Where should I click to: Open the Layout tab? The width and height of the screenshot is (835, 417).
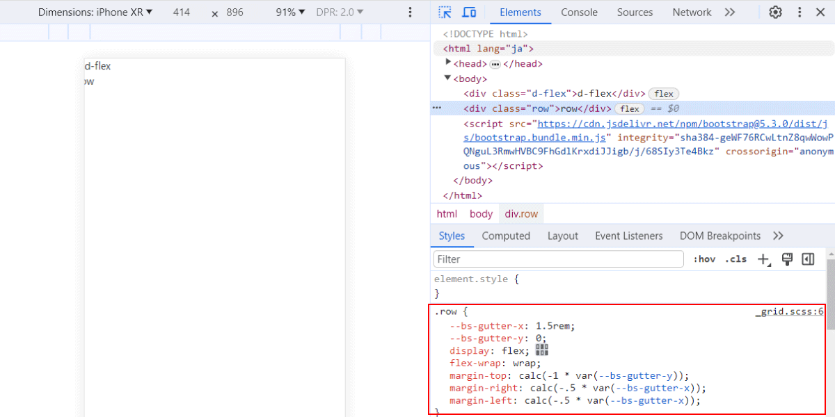pyautogui.click(x=562, y=236)
